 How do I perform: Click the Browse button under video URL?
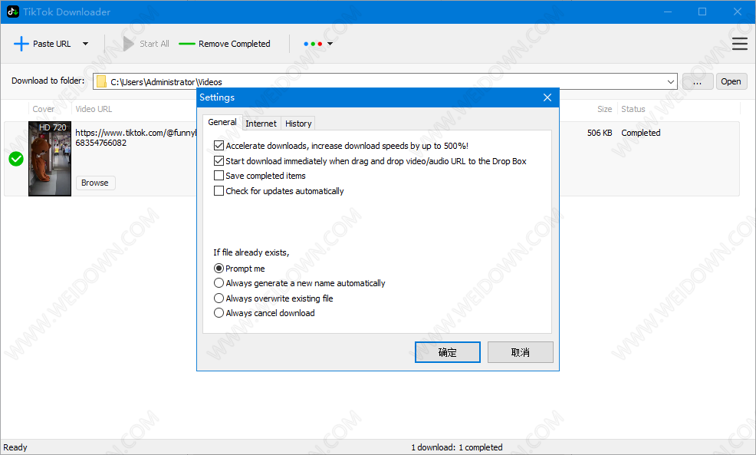pos(95,183)
